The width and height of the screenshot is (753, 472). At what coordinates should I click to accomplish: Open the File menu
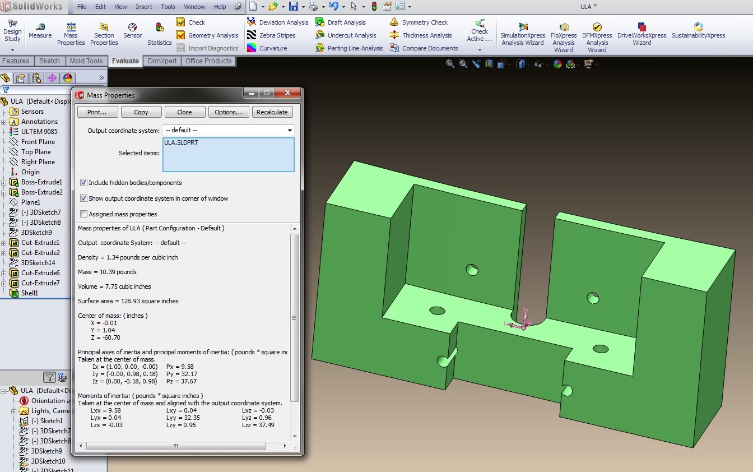82,7
